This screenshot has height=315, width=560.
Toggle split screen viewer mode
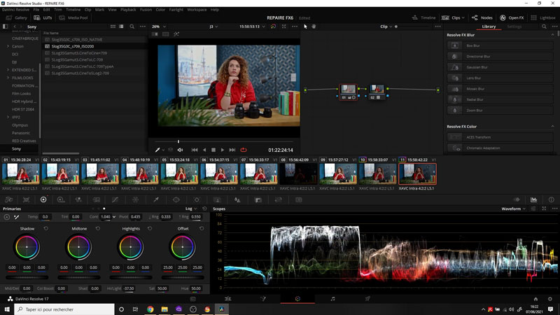coord(166,34)
